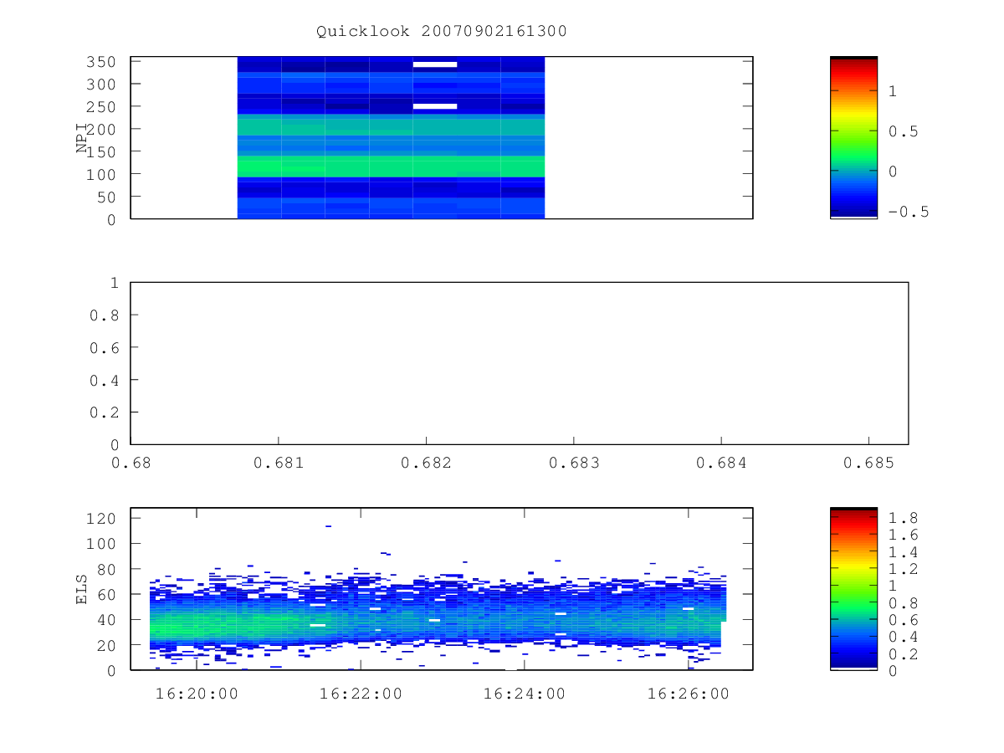Screen dimensions: 1004x753
Task: Select the 'ELS' axis label
Action: (82, 588)
